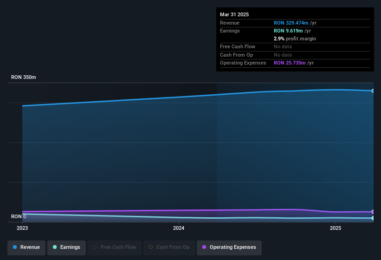Click the RON 329.474m revenue value
This screenshot has width=381, height=260.
(291, 23)
